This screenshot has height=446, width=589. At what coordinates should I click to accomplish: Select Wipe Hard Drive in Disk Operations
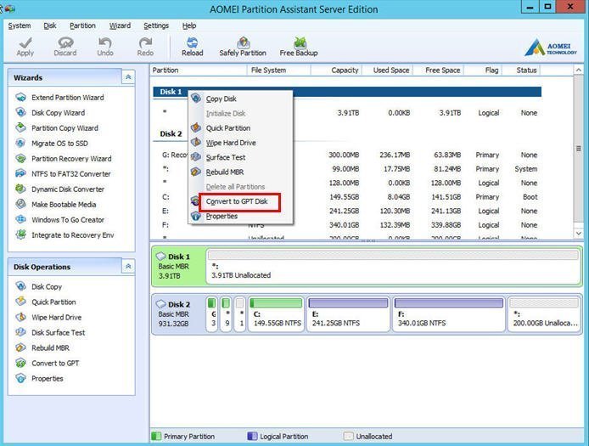point(48,318)
